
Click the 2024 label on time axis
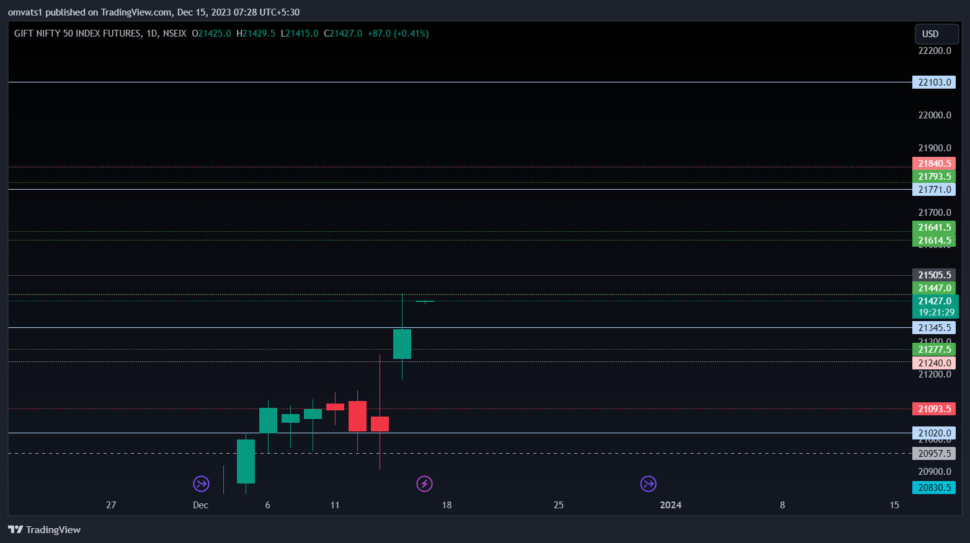670,505
